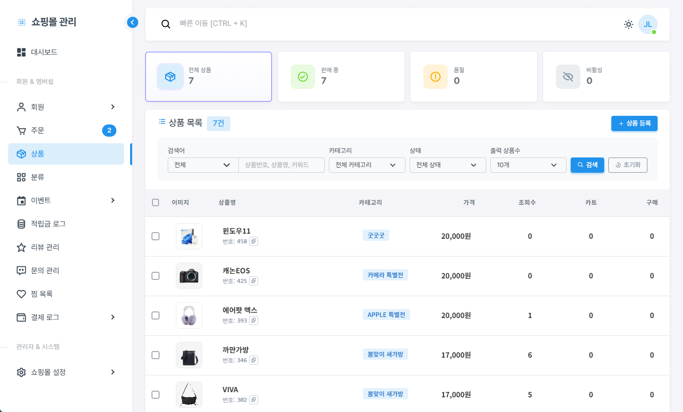Viewport: 683px width, 412px height.
Task: Toggle light/dark theme sun icon
Action: tap(629, 24)
